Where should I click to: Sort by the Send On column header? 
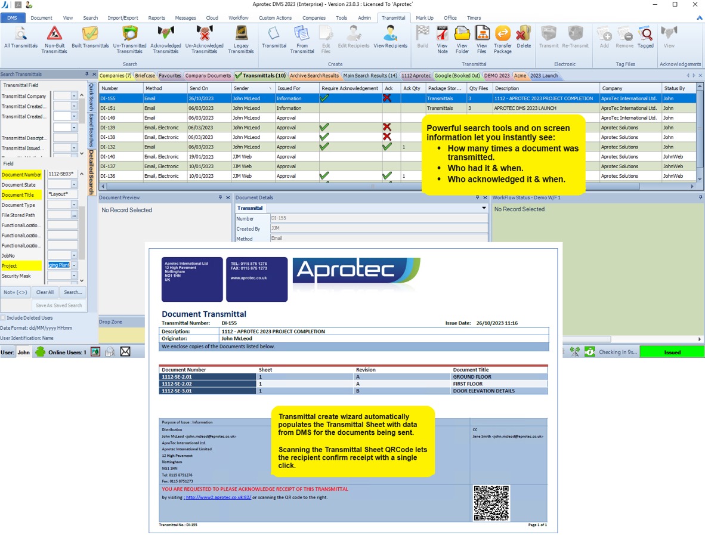tap(209, 88)
